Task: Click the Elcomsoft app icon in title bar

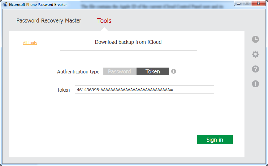Action: pyautogui.click(x=5, y=4)
